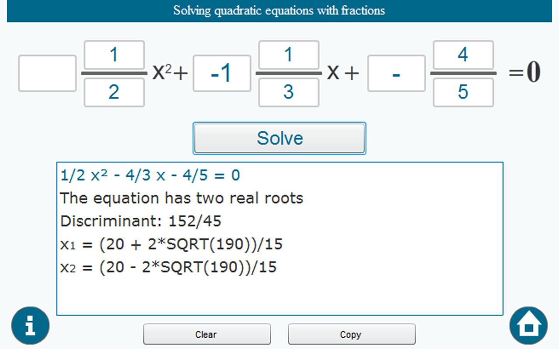Edit the x² denominator field showing 2
This screenshot has width=559, height=349.
pyautogui.click(x=114, y=92)
